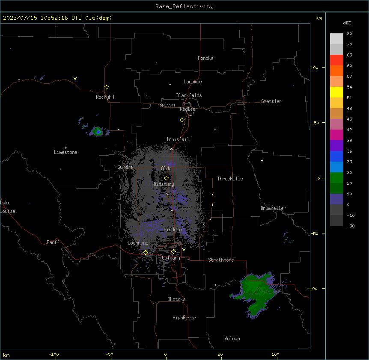Image resolution: width=369 pixels, height=360 pixels.
Task: Click the asterisk marker east of Innisfail
Action: pos(215,130)
